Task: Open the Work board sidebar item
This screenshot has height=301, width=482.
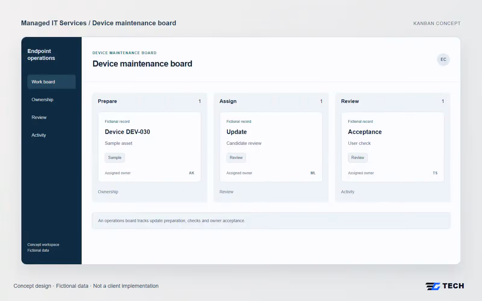Action: 51,82
